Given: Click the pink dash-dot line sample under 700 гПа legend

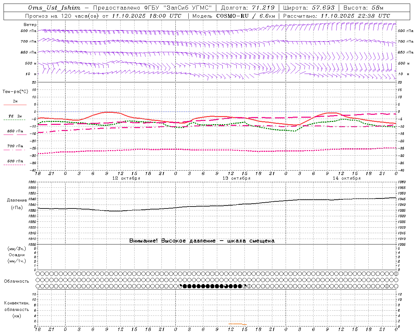Looking at the screenshot, I should click(14, 150).
